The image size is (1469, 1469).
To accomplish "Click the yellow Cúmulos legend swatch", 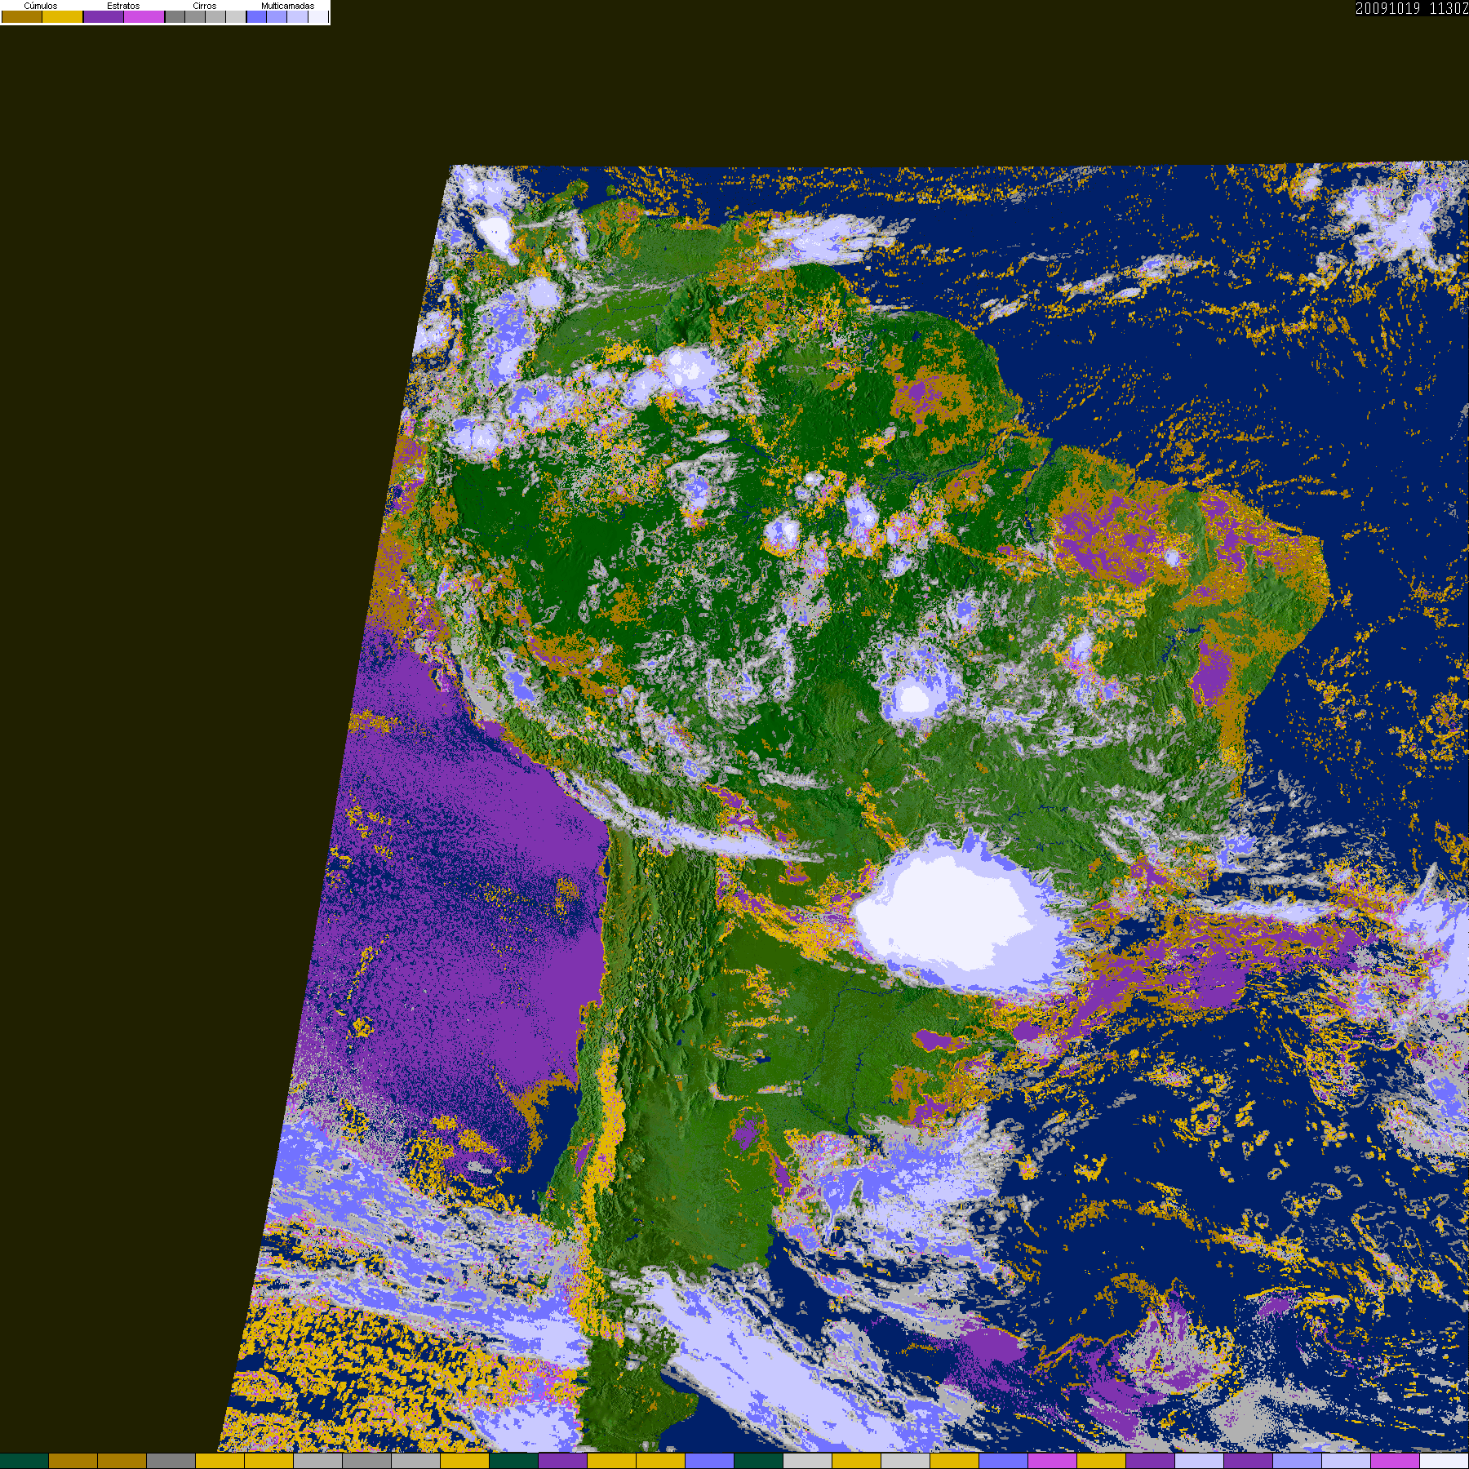I will [x=63, y=16].
